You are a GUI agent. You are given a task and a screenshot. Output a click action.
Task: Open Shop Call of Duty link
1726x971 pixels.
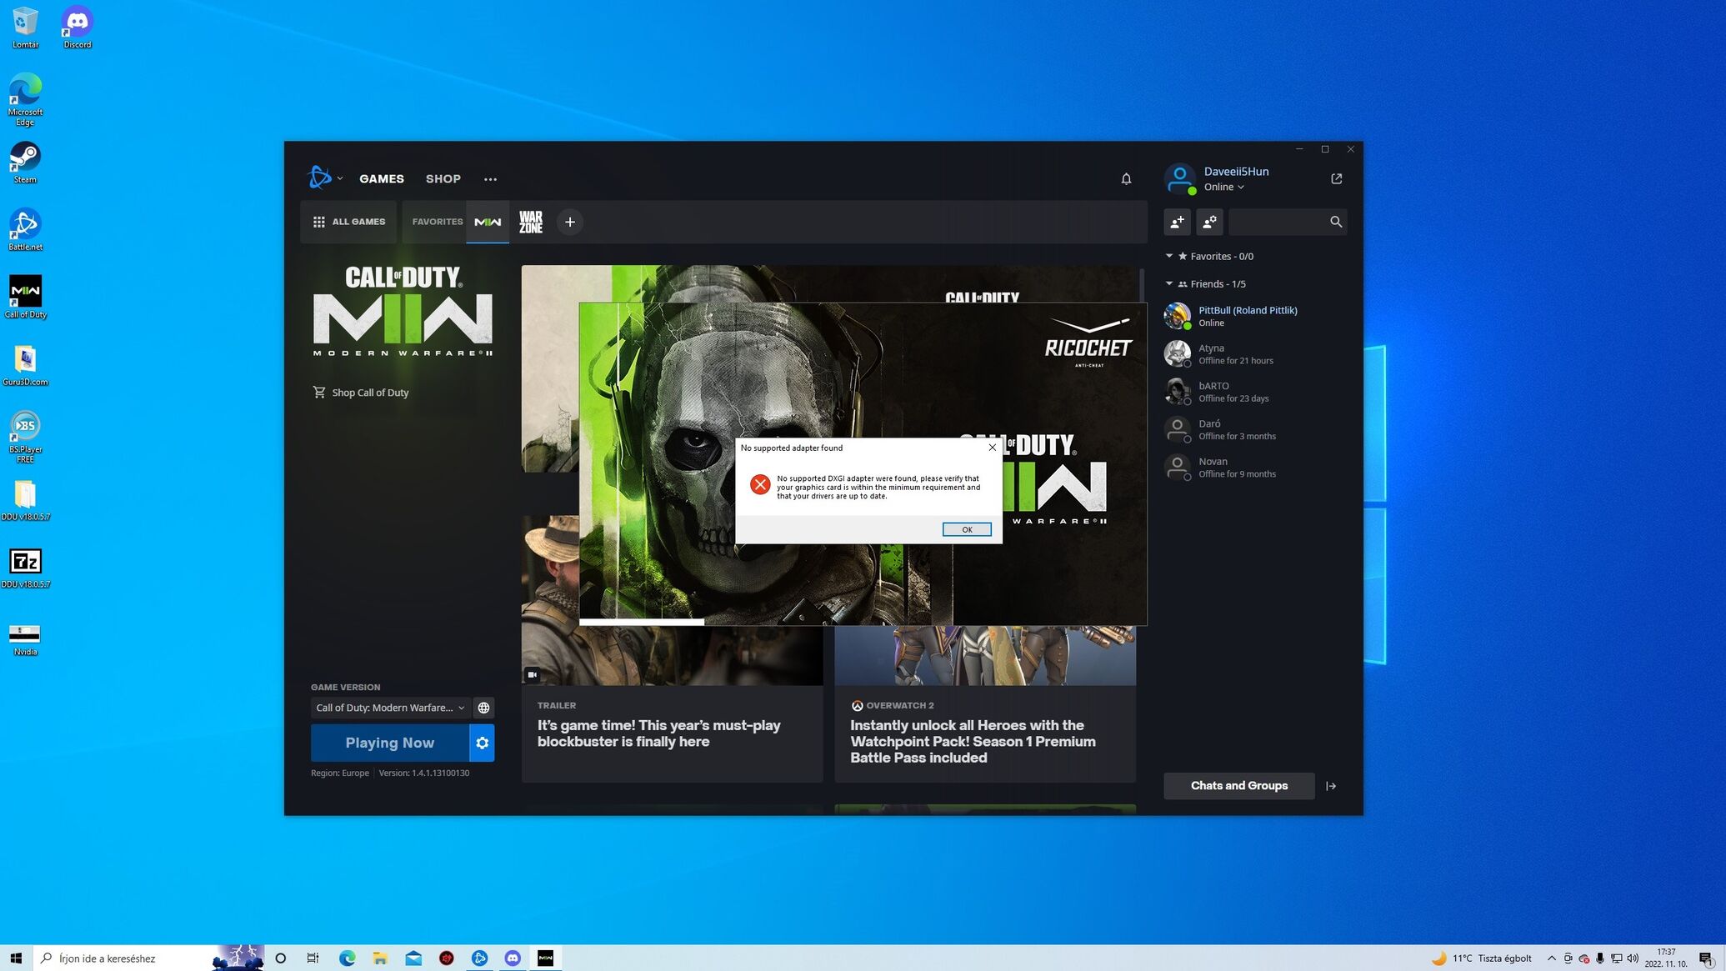(361, 393)
